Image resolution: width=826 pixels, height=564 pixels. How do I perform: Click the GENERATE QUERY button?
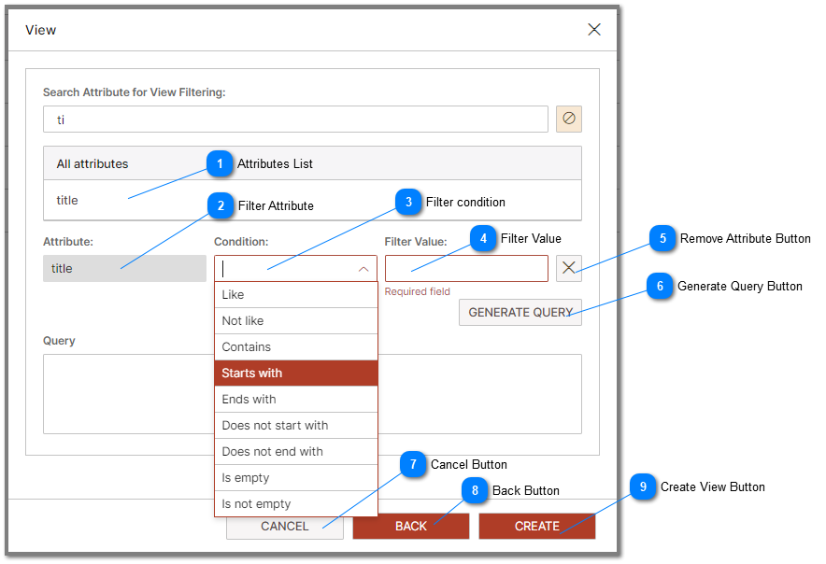point(520,312)
